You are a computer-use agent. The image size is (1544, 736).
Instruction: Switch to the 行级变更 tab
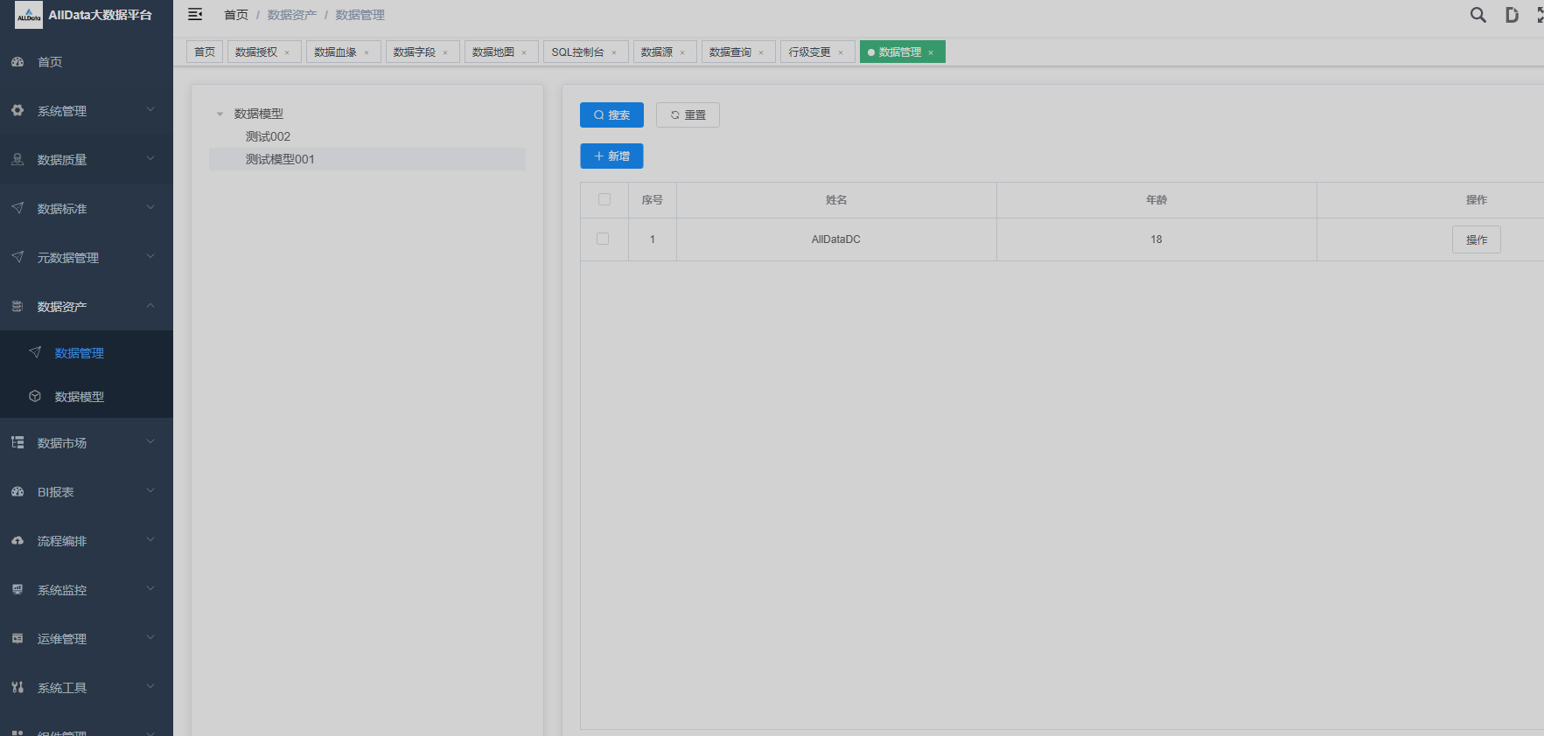809,52
